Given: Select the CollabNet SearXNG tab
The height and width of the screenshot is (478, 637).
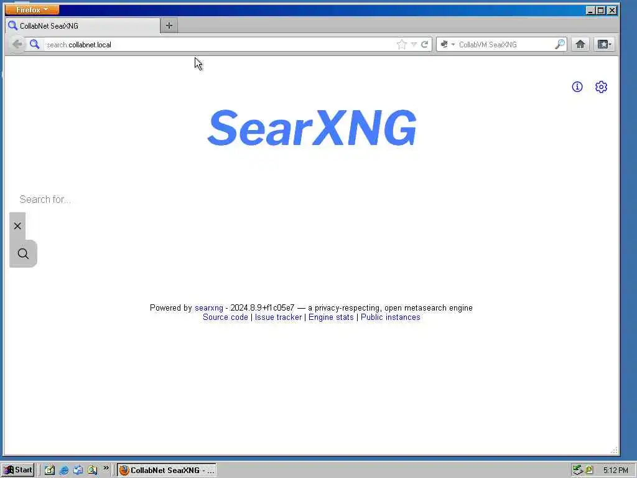Looking at the screenshot, I should tap(83, 26).
